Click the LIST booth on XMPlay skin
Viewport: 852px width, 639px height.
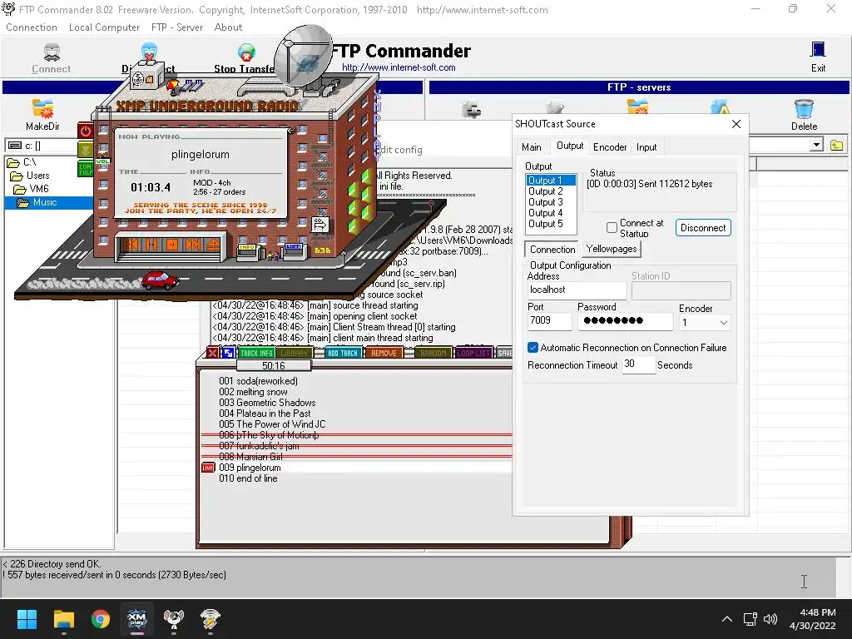pyautogui.click(x=294, y=251)
